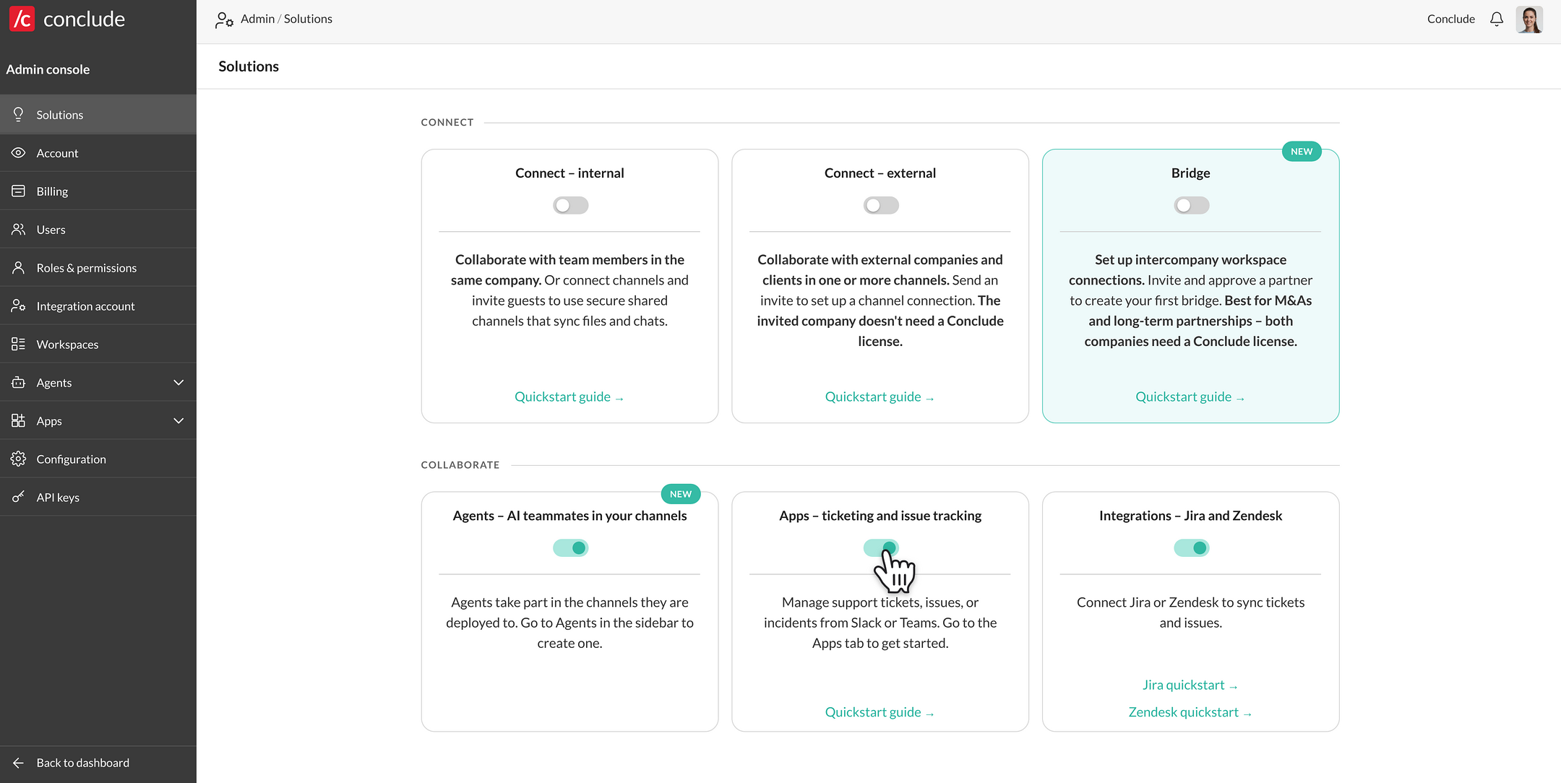Open the Jira quickstart link
1561x783 pixels.
pos(1190,685)
